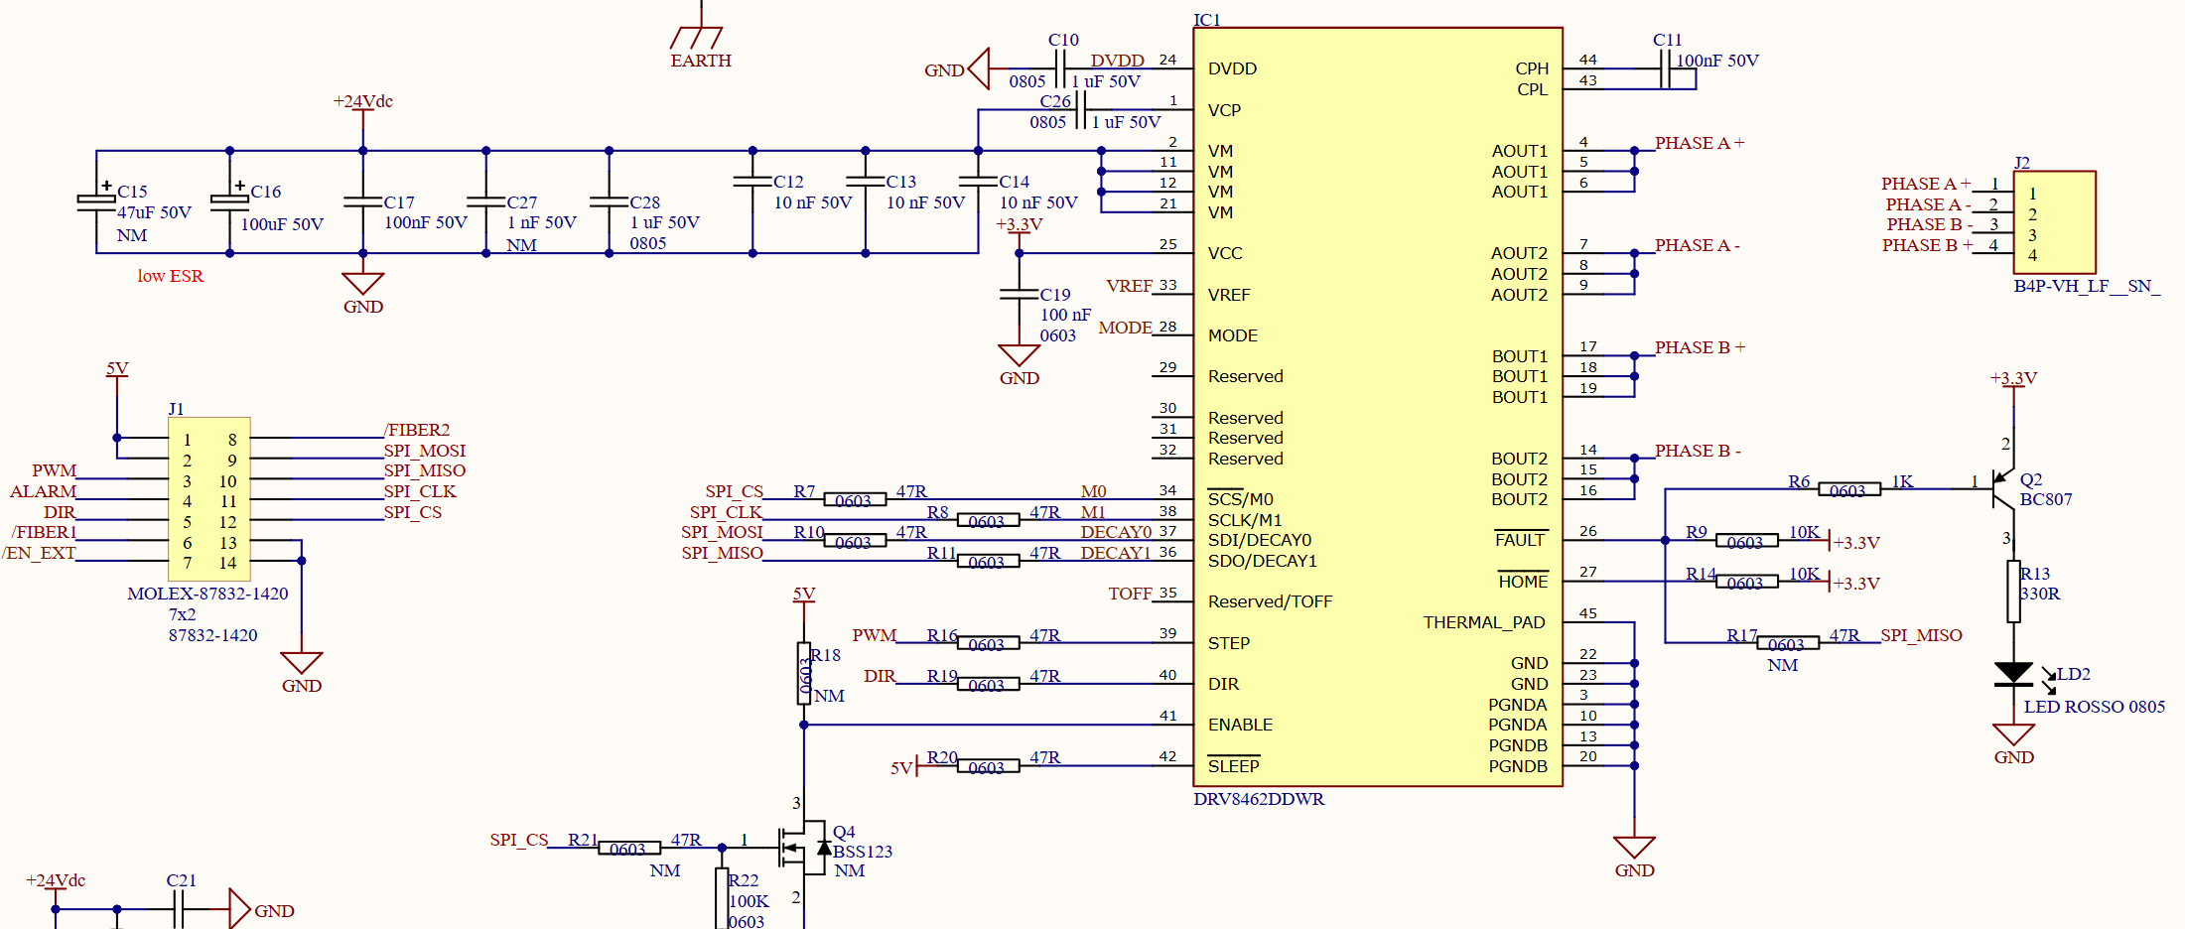The width and height of the screenshot is (2185, 929).
Task: Click the J1 MOLEX connector body
Action: [208, 499]
